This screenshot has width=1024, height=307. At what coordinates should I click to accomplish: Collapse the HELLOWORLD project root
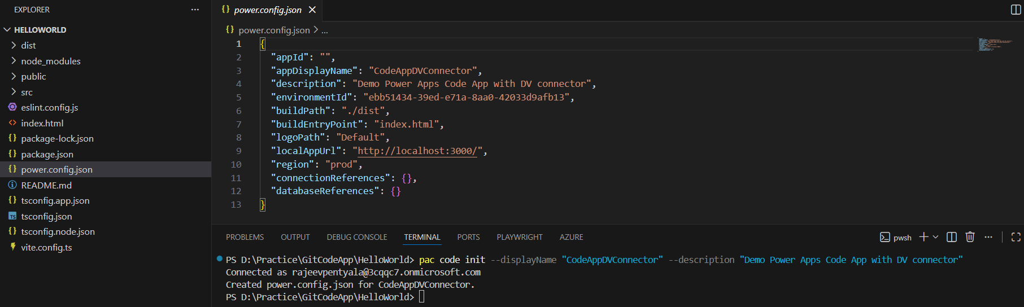40,29
